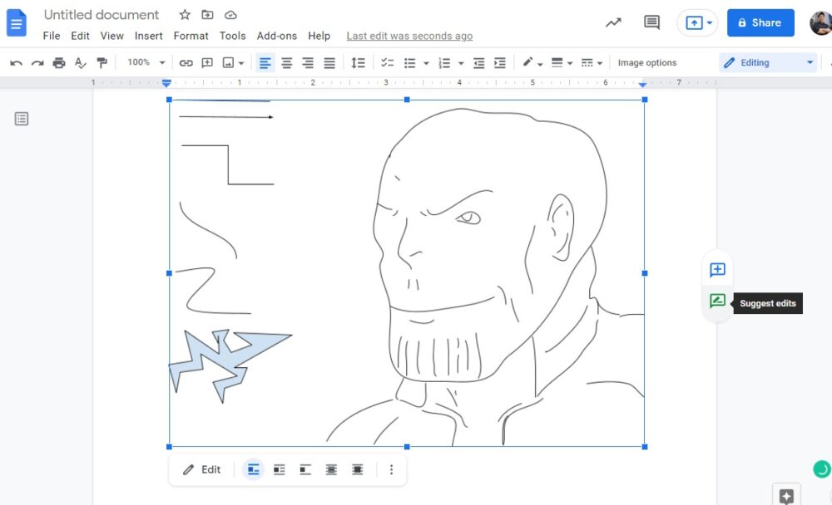Open the Add-ons menu
This screenshot has height=505, width=832.
click(277, 36)
